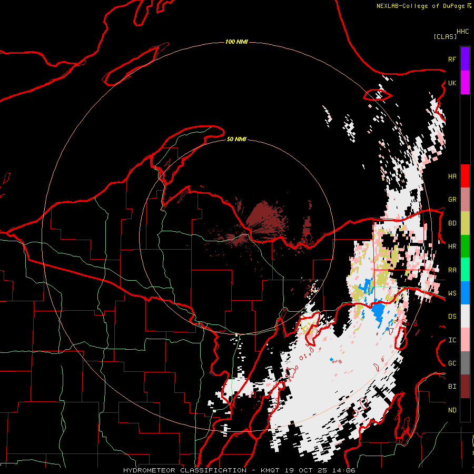Click the HR legend label
The height and width of the screenshot is (474, 474).
452,246
